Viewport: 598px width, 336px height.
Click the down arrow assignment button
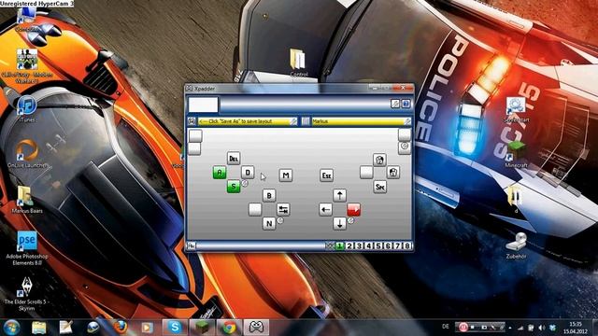pyautogui.click(x=339, y=223)
